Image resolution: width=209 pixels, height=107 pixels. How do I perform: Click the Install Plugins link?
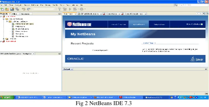pos(149,43)
